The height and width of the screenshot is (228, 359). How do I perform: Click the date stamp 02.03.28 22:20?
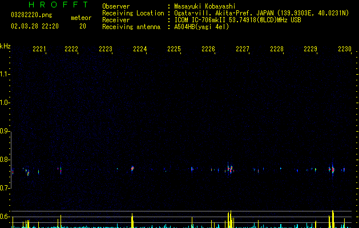[x=35, y=26]
